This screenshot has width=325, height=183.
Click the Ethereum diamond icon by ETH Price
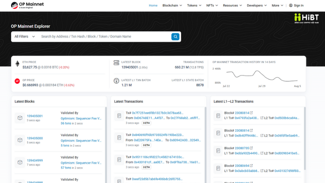(x=17, y=64)
